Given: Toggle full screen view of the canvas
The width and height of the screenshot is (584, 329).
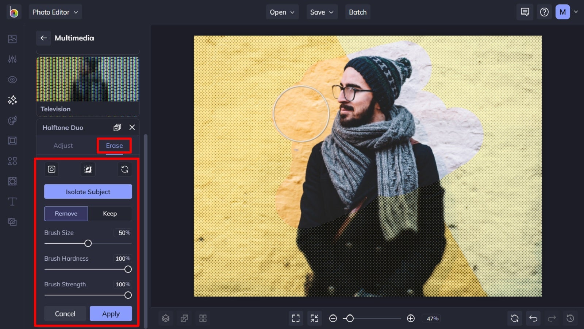Looking at the screenshot, I should (296, 318).
